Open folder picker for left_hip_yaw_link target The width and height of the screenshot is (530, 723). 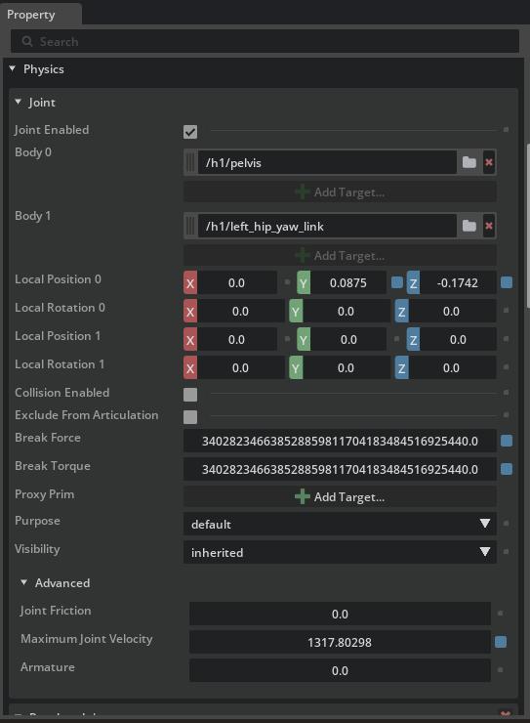click(469, 226)
